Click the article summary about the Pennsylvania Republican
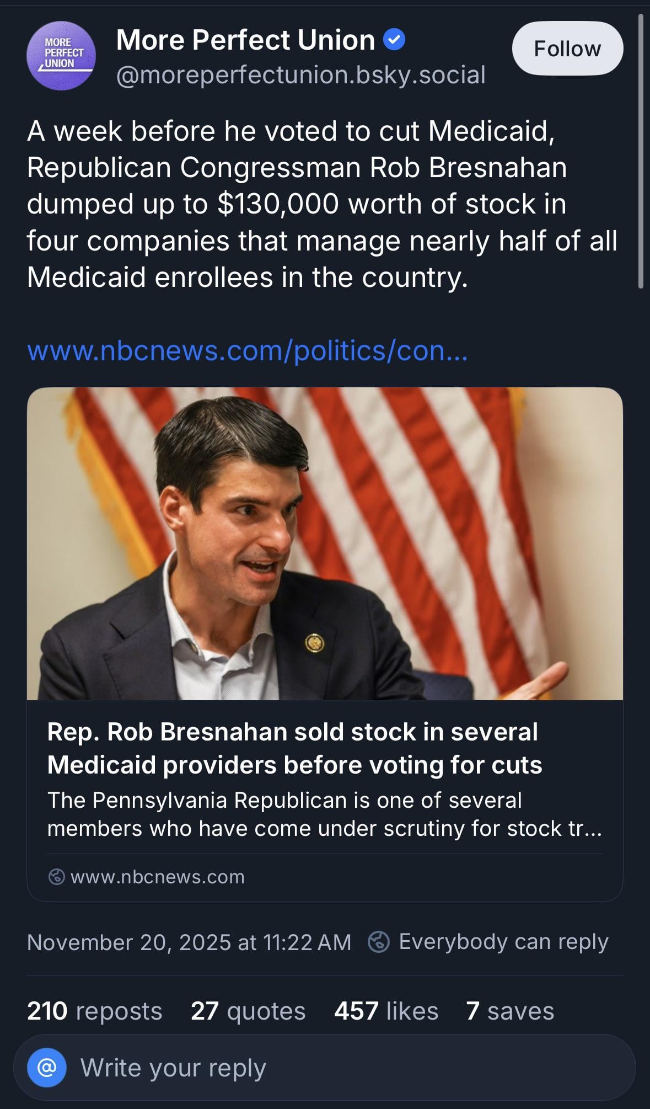The width and height of the screenshot is (650, 1109). tap(324, 814)
